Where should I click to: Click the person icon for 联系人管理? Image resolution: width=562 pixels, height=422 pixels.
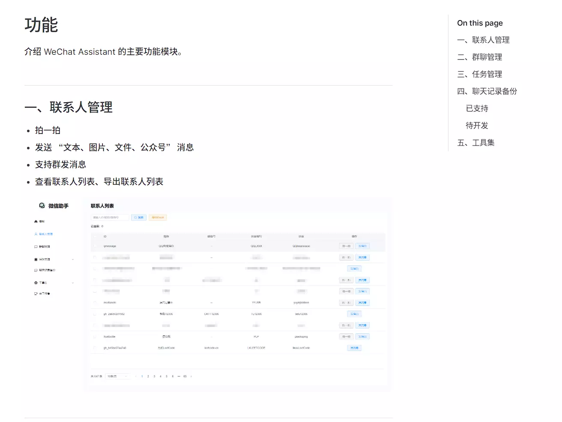tap(36, 234)
